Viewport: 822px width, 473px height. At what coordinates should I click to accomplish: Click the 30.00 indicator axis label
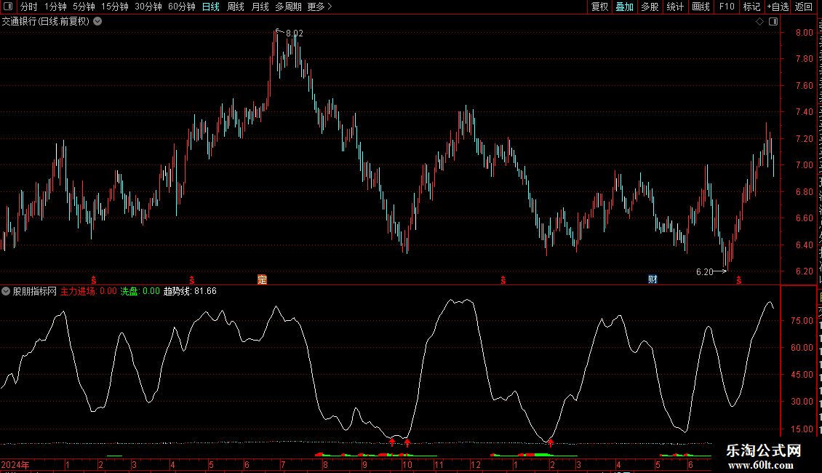coord(802,402)
